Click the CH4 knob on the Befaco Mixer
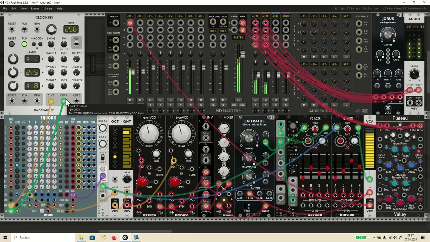The width and height of the screenshot is (430, 242). click(224, 171)
